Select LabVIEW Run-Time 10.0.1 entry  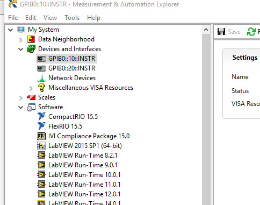point(84,175)
